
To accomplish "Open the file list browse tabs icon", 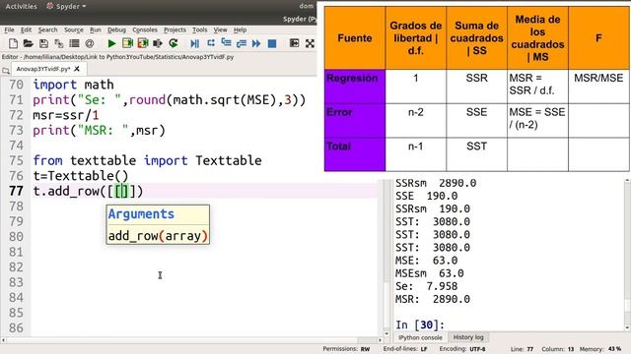I will 74,43.
